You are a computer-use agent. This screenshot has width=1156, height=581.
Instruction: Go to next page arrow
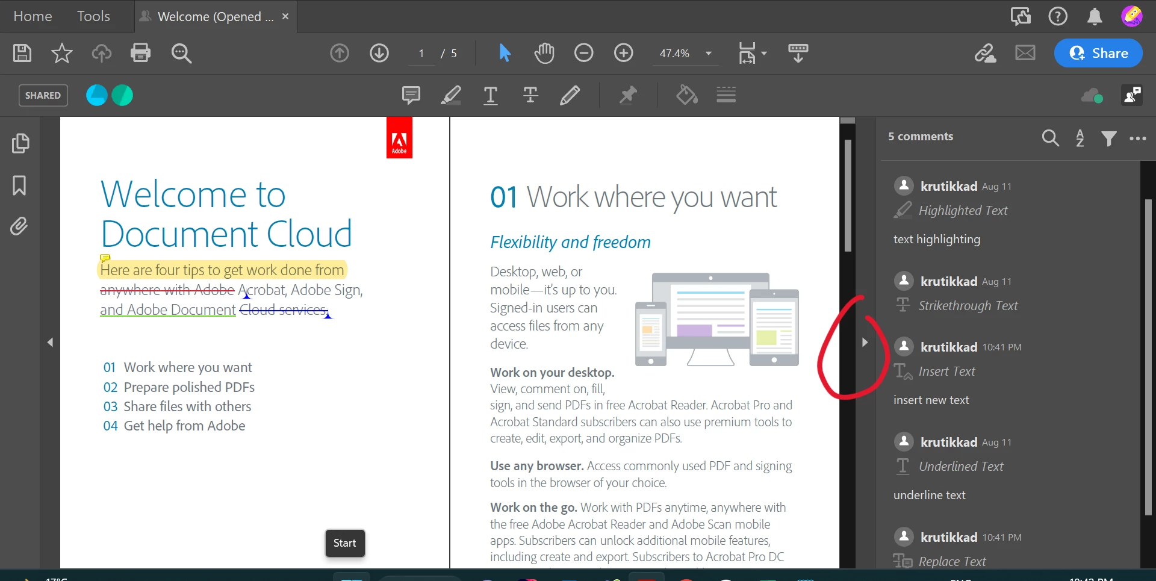[x=379, y=53]
